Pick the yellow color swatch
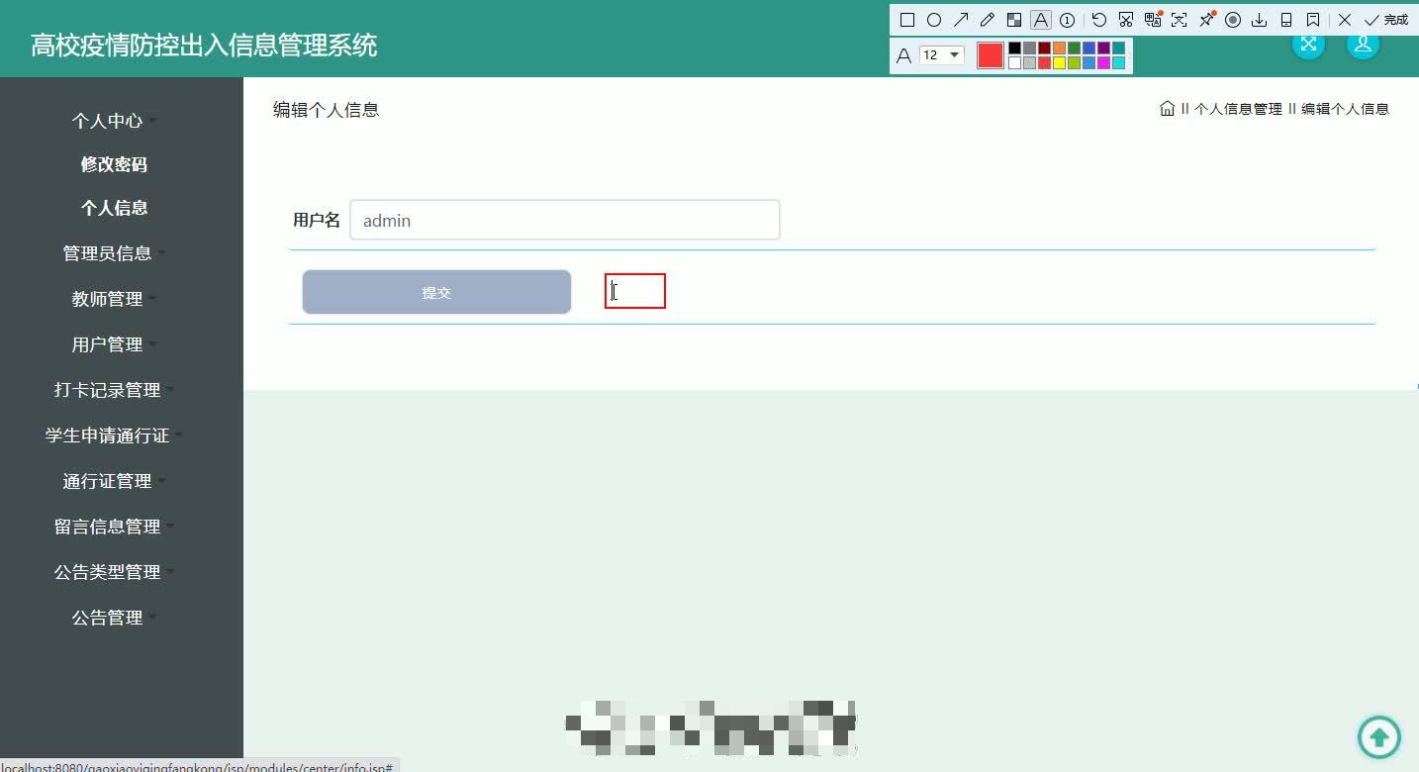1419x772 pixels. pos(1059,63)
